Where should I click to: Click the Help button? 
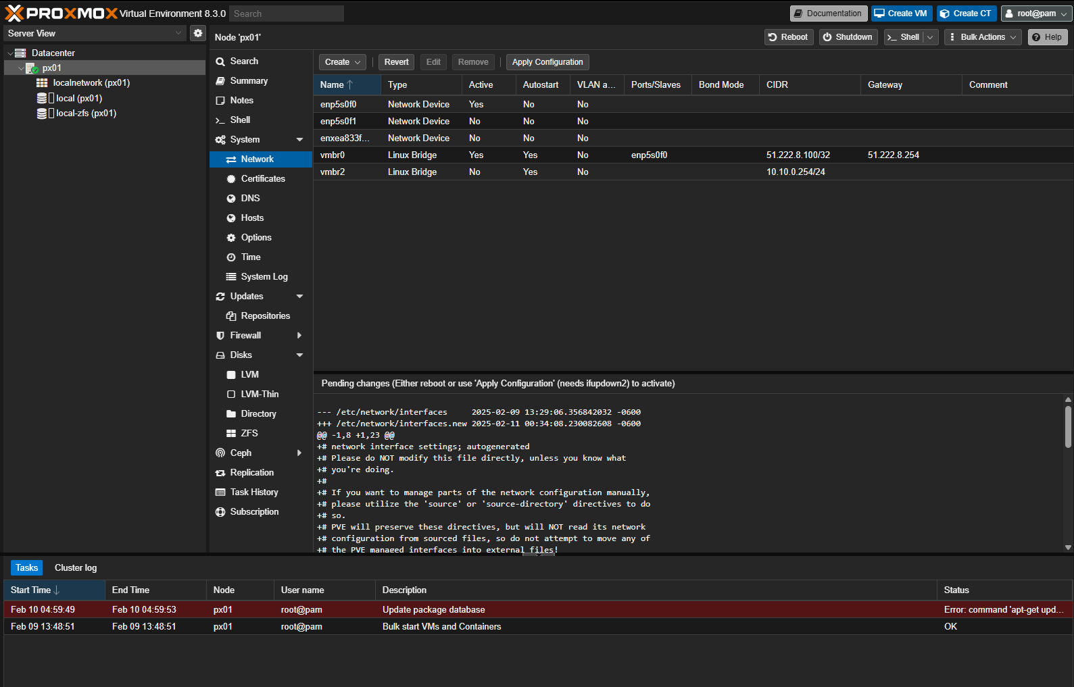click(x=1048, y=37)
